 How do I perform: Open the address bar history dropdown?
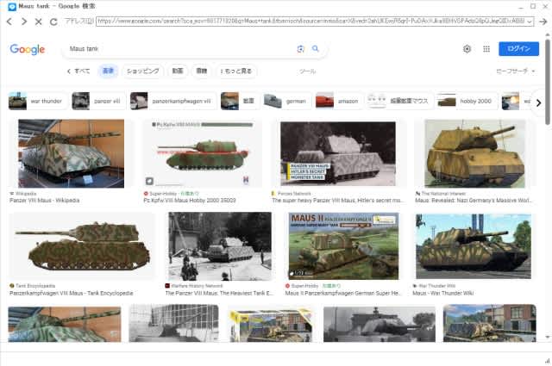coord(529,22)
